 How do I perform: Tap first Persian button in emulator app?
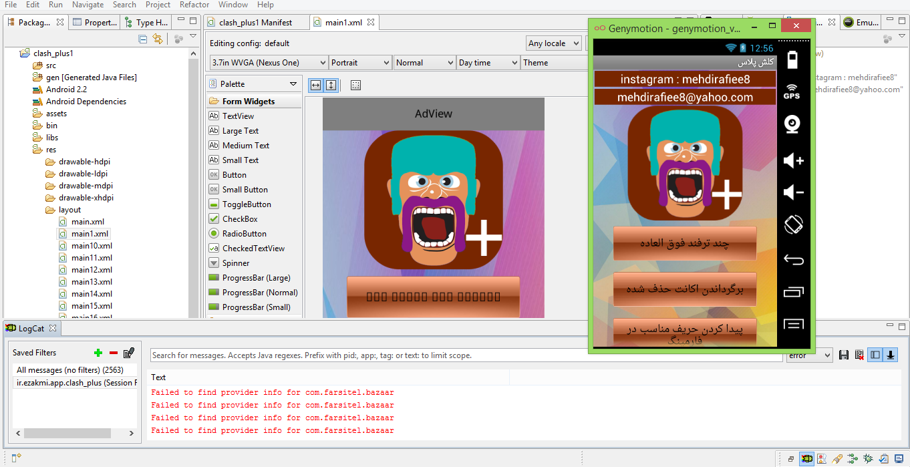click(x=684, y=243)
